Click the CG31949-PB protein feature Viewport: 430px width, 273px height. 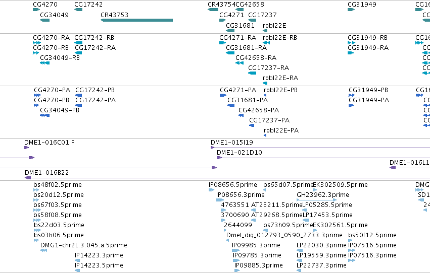click(352, 95)
